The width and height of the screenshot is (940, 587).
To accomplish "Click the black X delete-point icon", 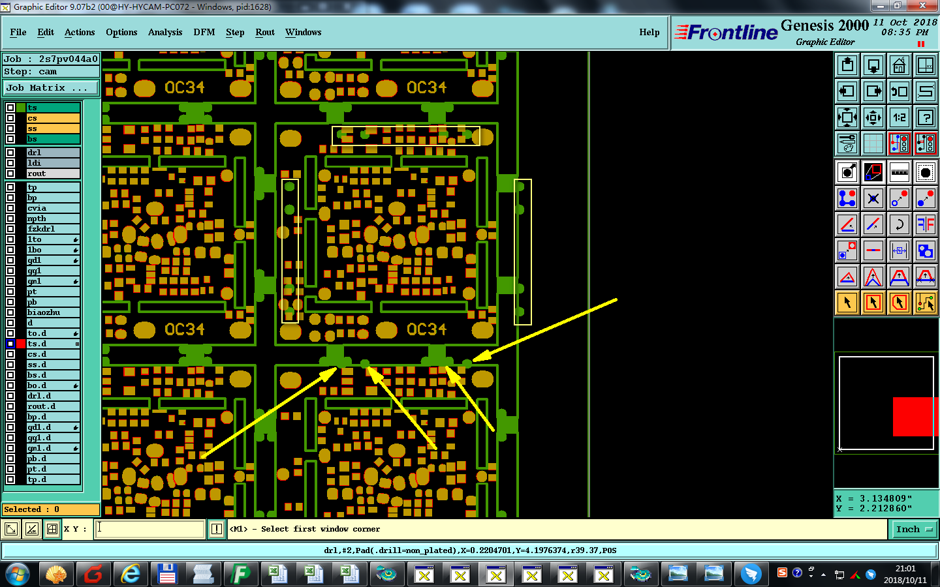I will pyautogui.click(x=873, y=198).
